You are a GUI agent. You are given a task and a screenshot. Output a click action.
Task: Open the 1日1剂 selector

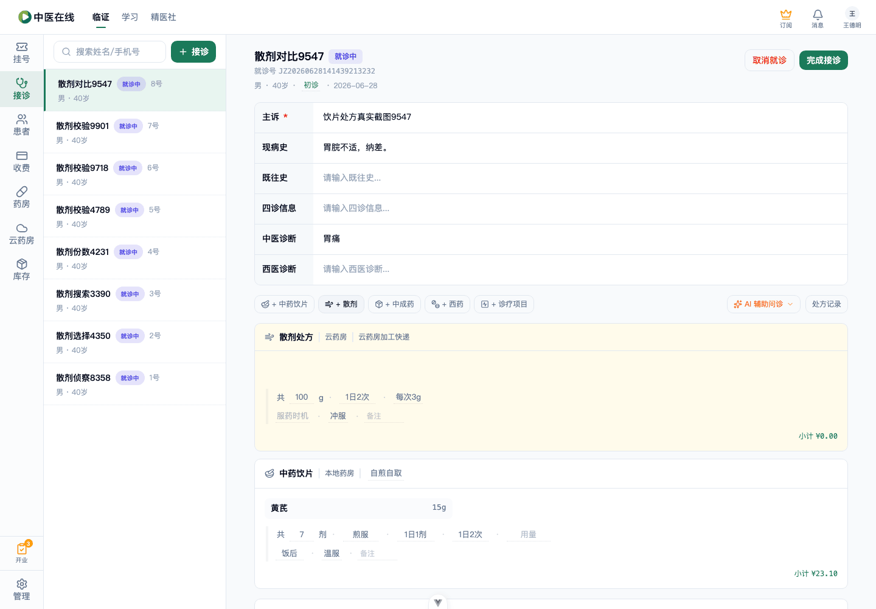click(415, 535)
